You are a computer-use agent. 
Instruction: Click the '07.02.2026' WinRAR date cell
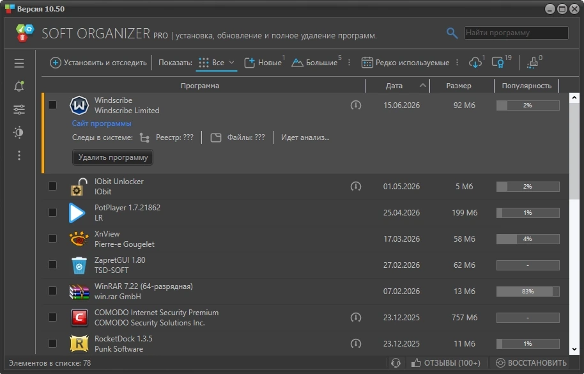click(401, 292)
